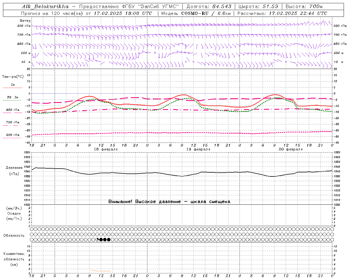This screenshot has height=278, width=348.
Task: Click right 10 м wind level label
Action: tap(338, 62)
